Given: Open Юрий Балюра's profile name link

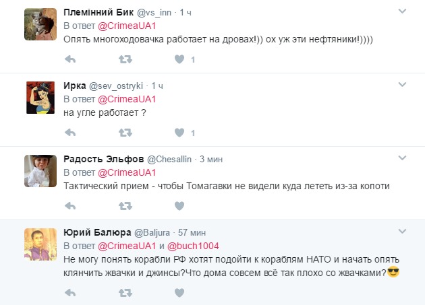Looking at the screenshot, I should [92, 232].
